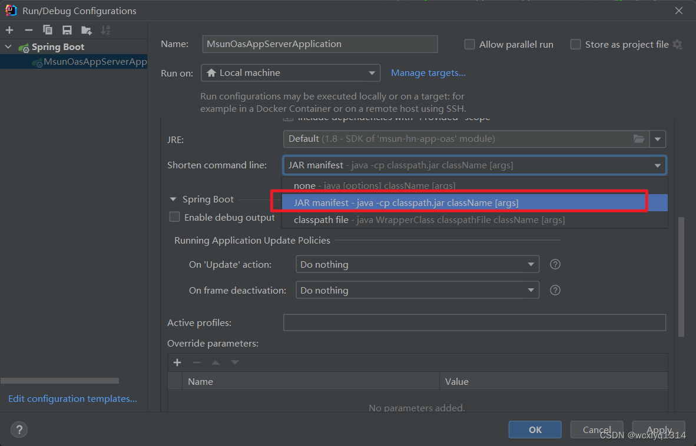Save configuration using the disk icon
Image resolution: width=696 pixels, height=446 pixels.
(x=67, y=30)
